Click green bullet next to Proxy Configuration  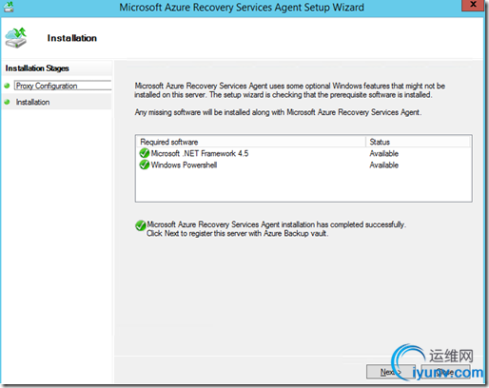pyautogui.click(x=7, y=86)
